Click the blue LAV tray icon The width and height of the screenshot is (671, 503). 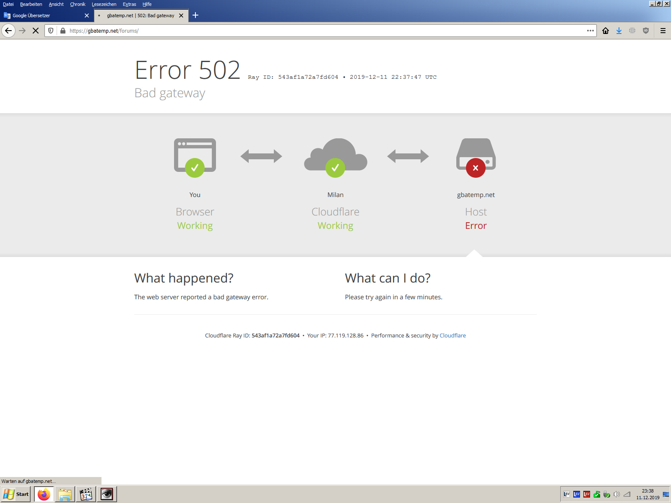[x=577, y=494]
